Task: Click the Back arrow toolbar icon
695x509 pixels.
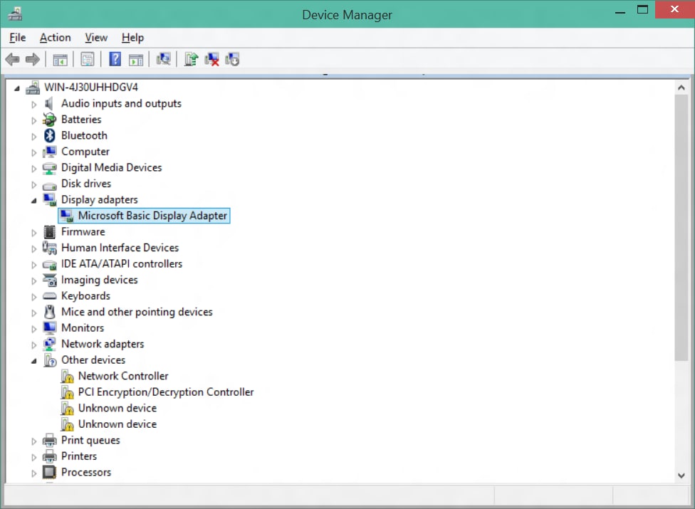Action: pos(12,59)
